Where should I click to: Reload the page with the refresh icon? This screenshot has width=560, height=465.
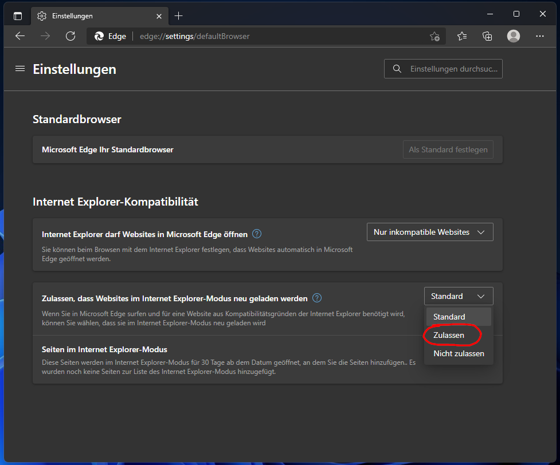[x=71, y=36]
